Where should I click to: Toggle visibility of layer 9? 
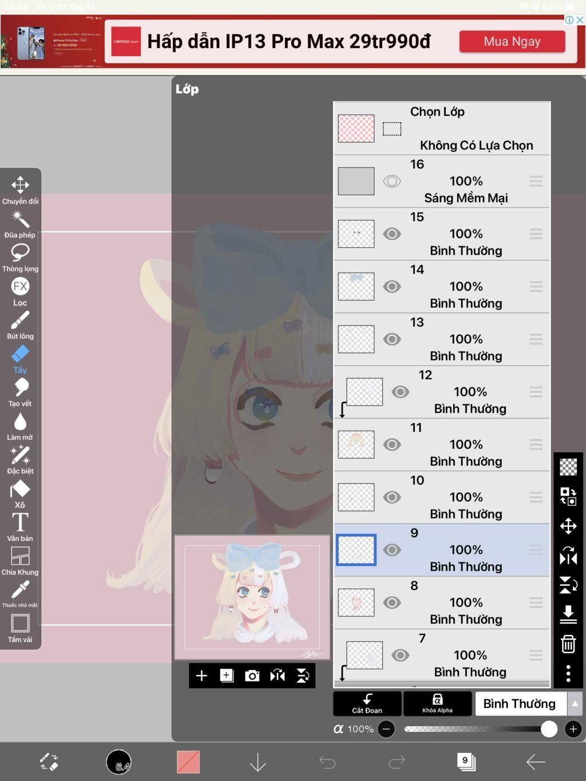[392, 550]
